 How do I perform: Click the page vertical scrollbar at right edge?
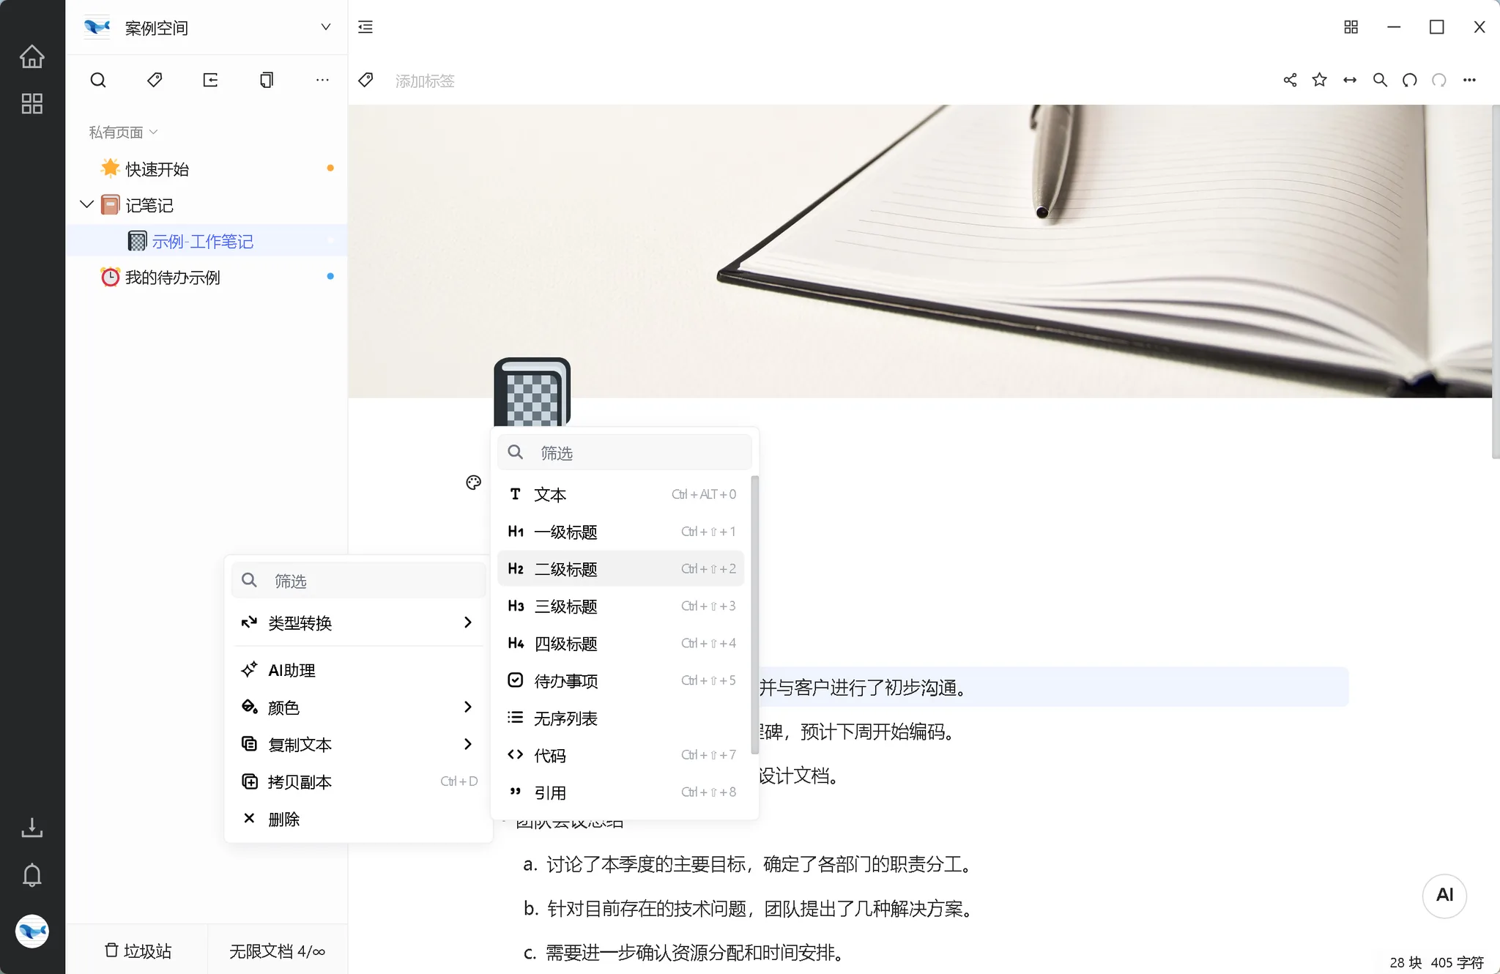point(1496,282)
